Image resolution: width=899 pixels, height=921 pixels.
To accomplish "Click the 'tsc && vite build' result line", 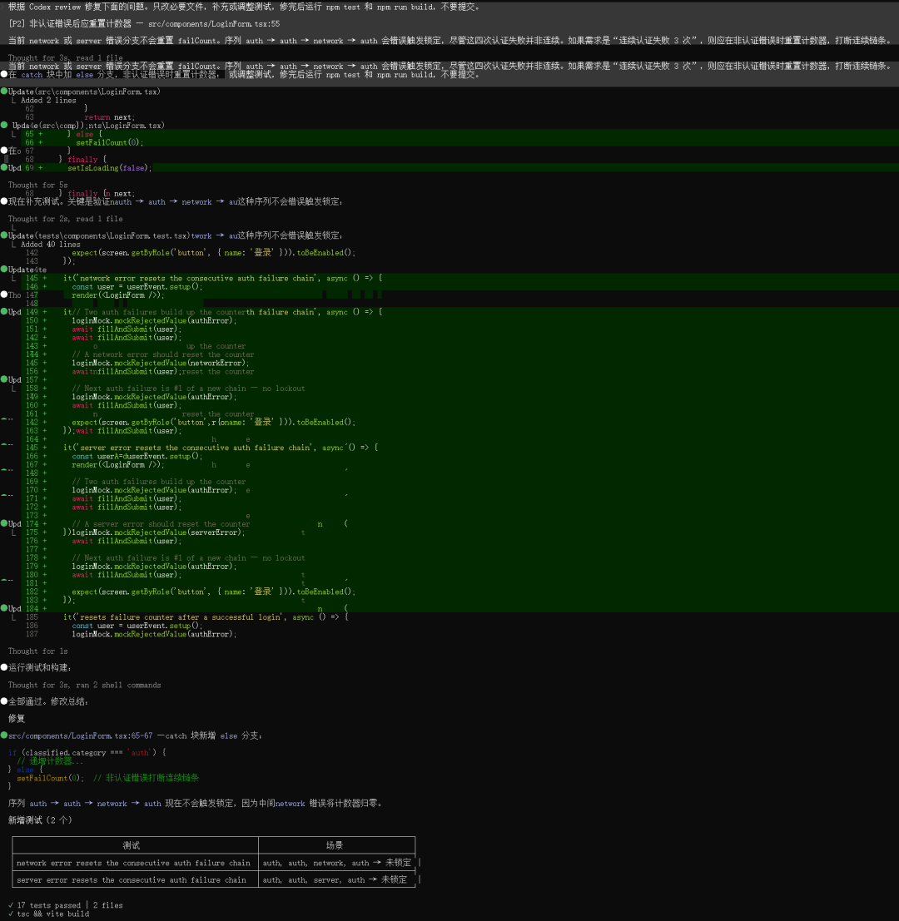I will 53,914.
